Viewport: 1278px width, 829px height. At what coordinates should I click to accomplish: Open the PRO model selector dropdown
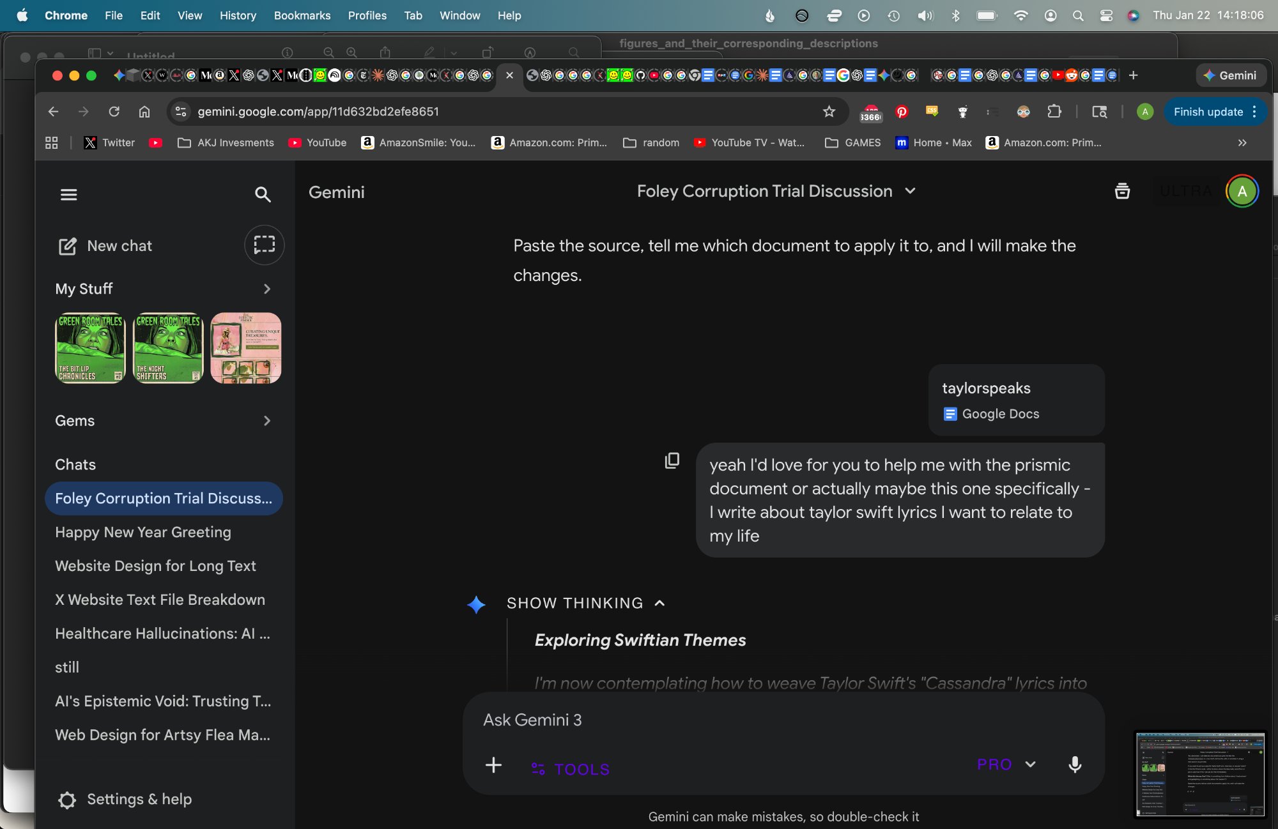point(1006,764)
